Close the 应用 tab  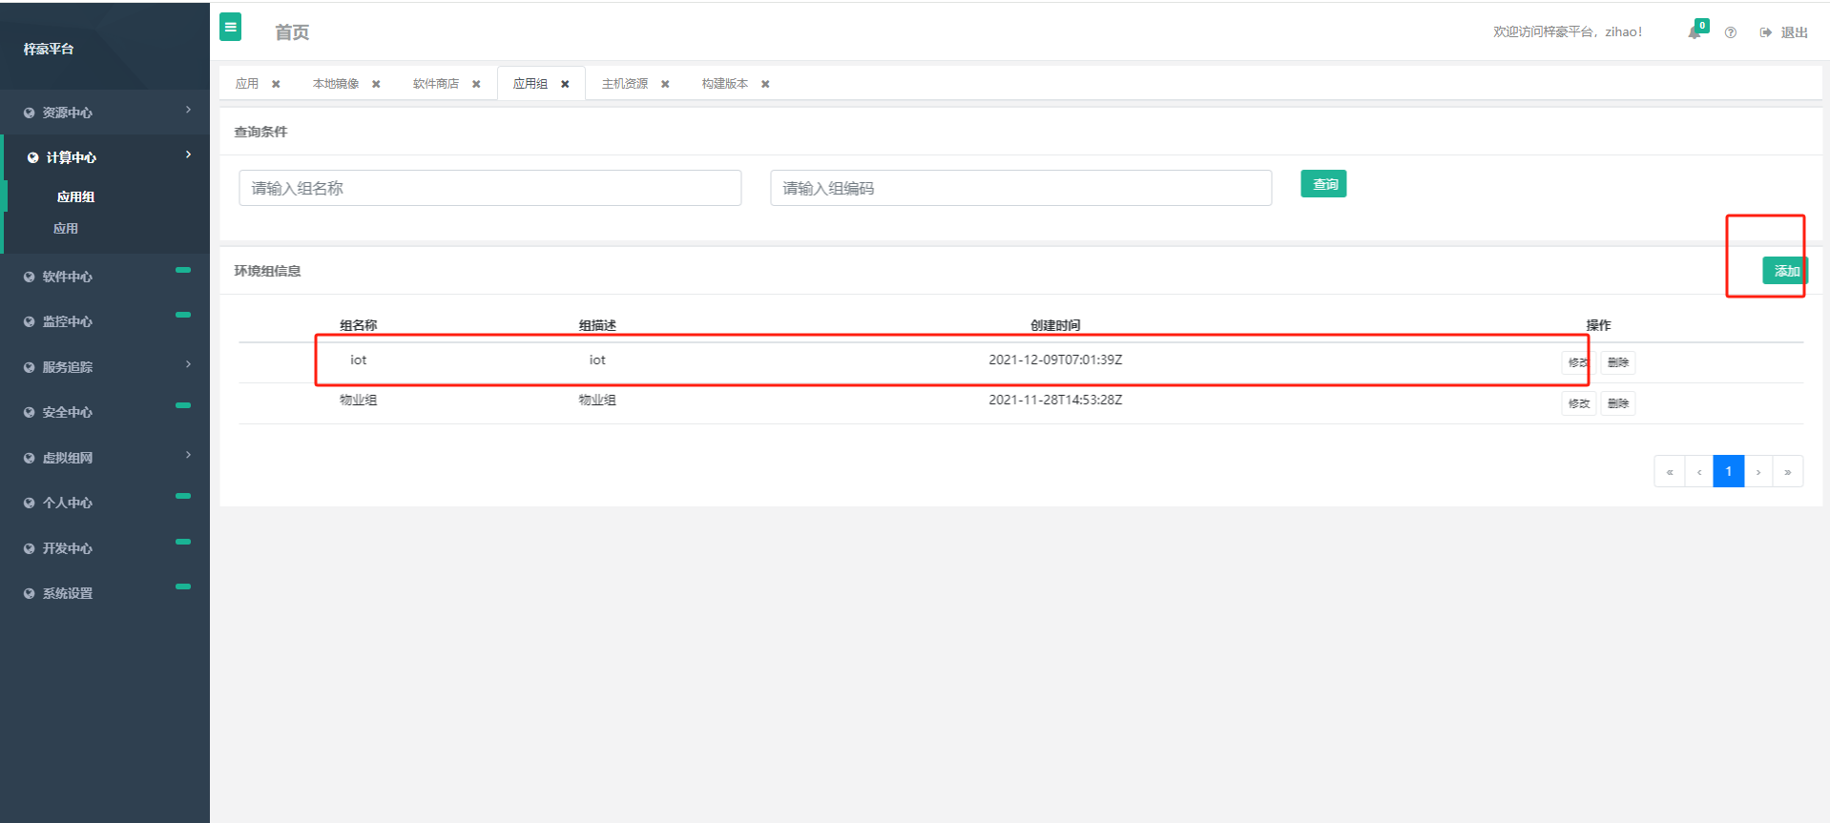click(x=276, y=84)
